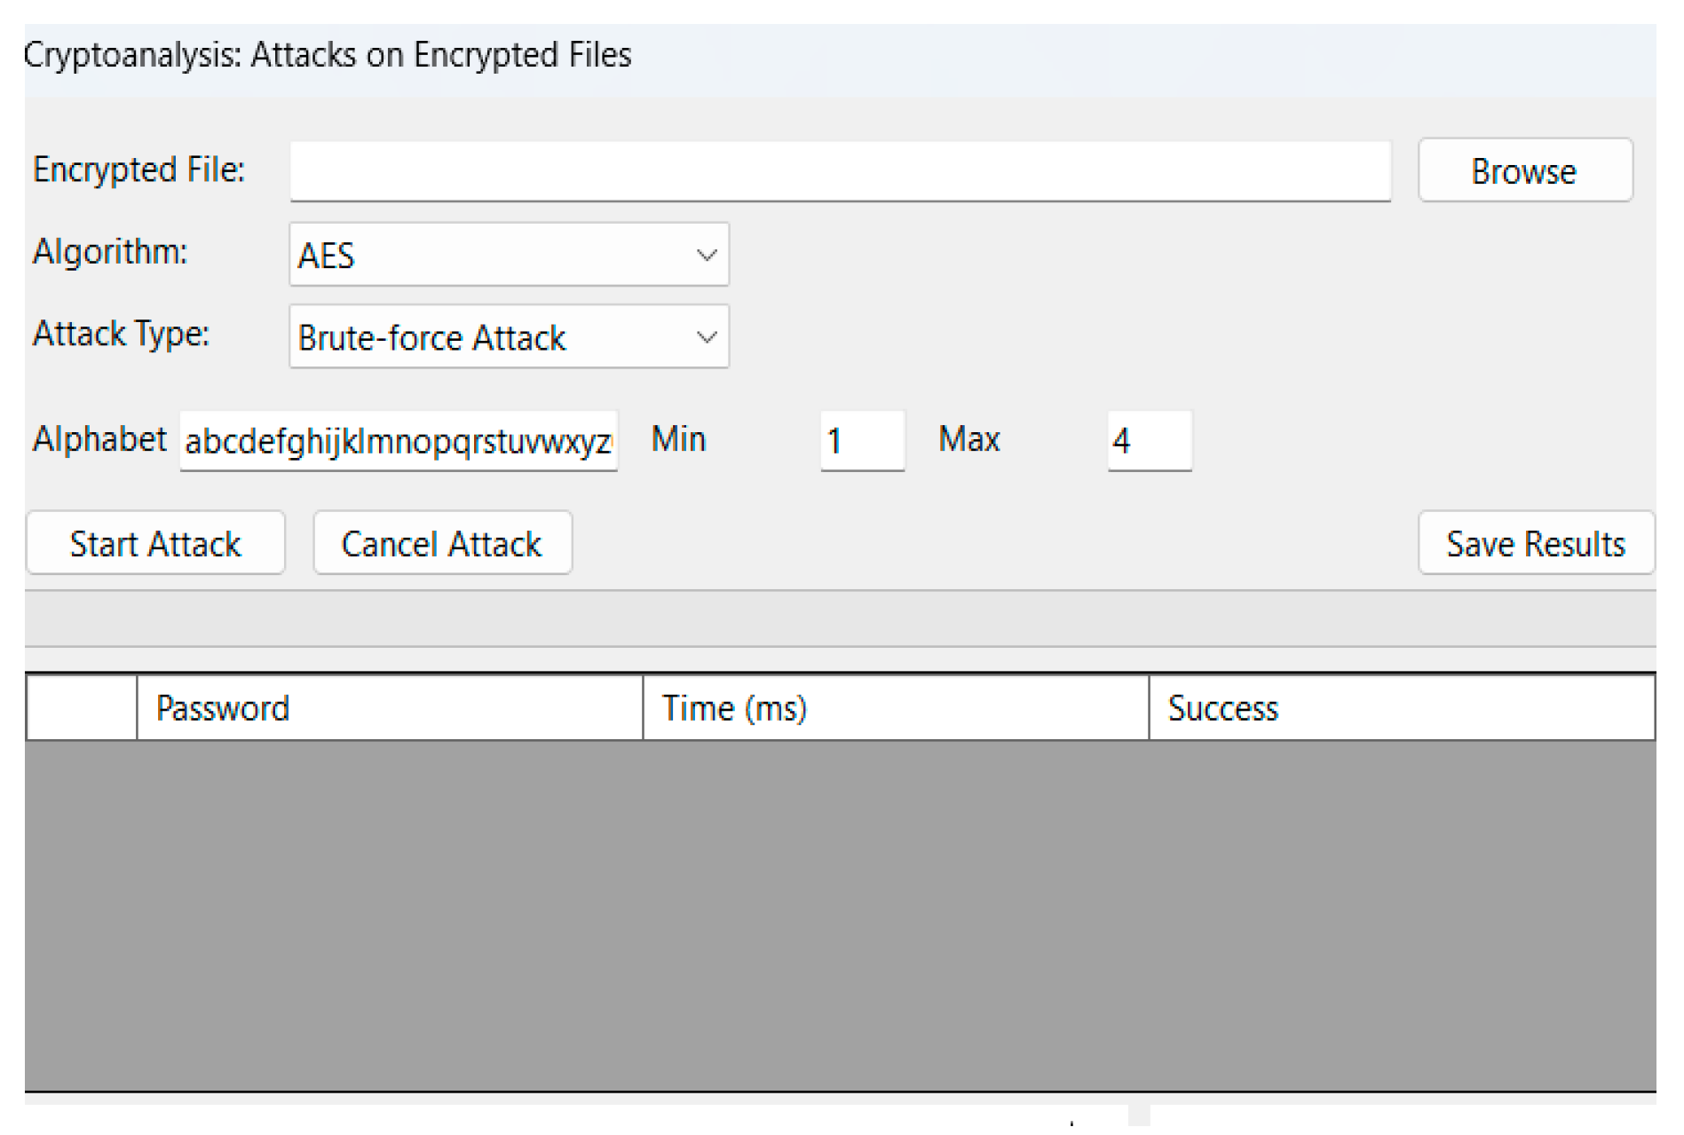Screen dimensions: 1684x1135
Task: Focus the Min length field
Action: [x=861, y=440]
